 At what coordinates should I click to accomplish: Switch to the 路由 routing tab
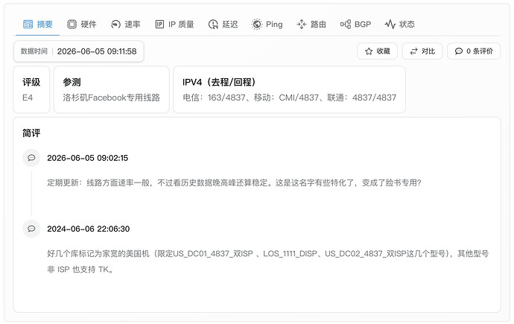(311, 25)
